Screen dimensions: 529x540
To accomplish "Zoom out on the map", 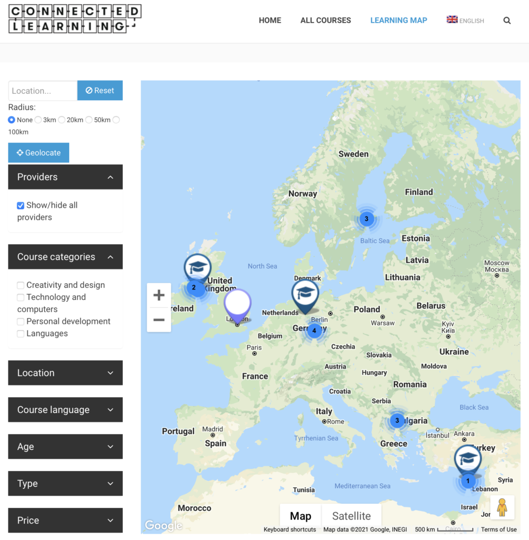I will [159, 320].
